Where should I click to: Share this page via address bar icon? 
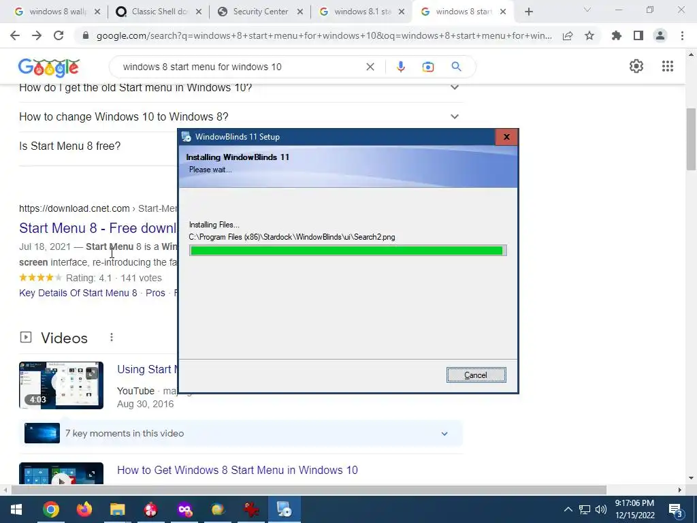[x=568, y=35]
